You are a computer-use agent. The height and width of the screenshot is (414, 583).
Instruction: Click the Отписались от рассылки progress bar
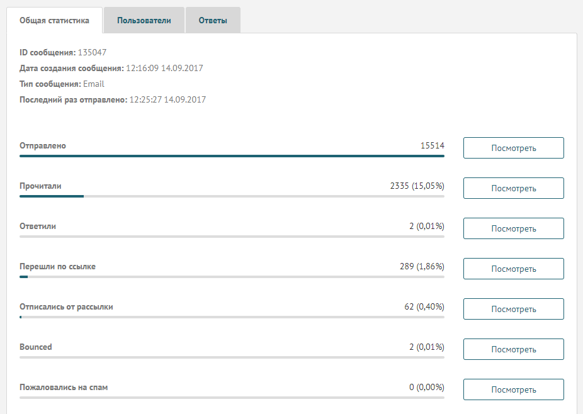coord(232,317)
